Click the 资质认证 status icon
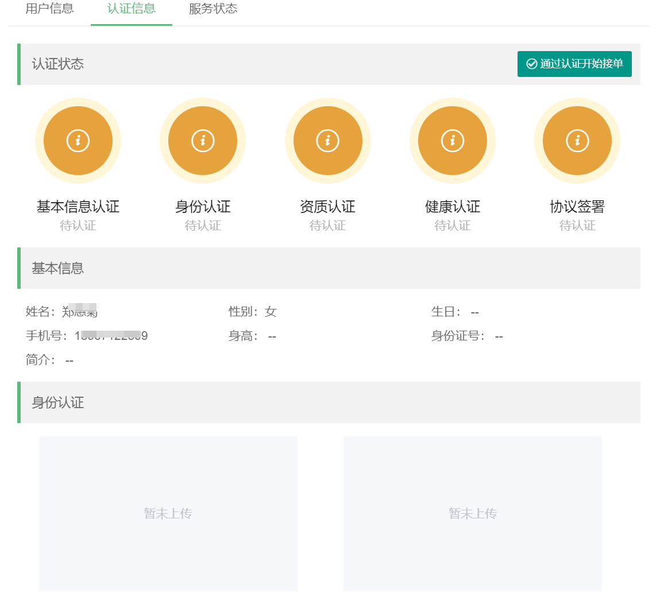 point(328,141)
